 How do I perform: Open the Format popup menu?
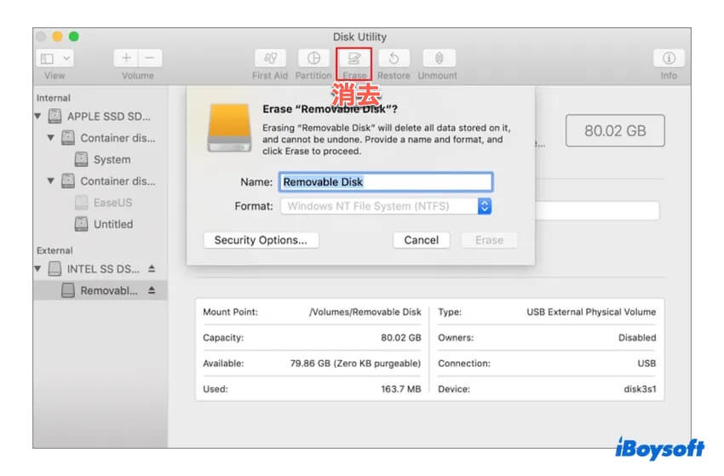485,206
